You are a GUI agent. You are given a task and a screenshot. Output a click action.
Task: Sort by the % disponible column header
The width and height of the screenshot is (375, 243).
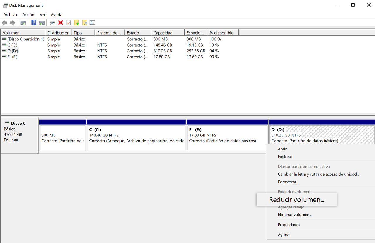tap(223, 33)
